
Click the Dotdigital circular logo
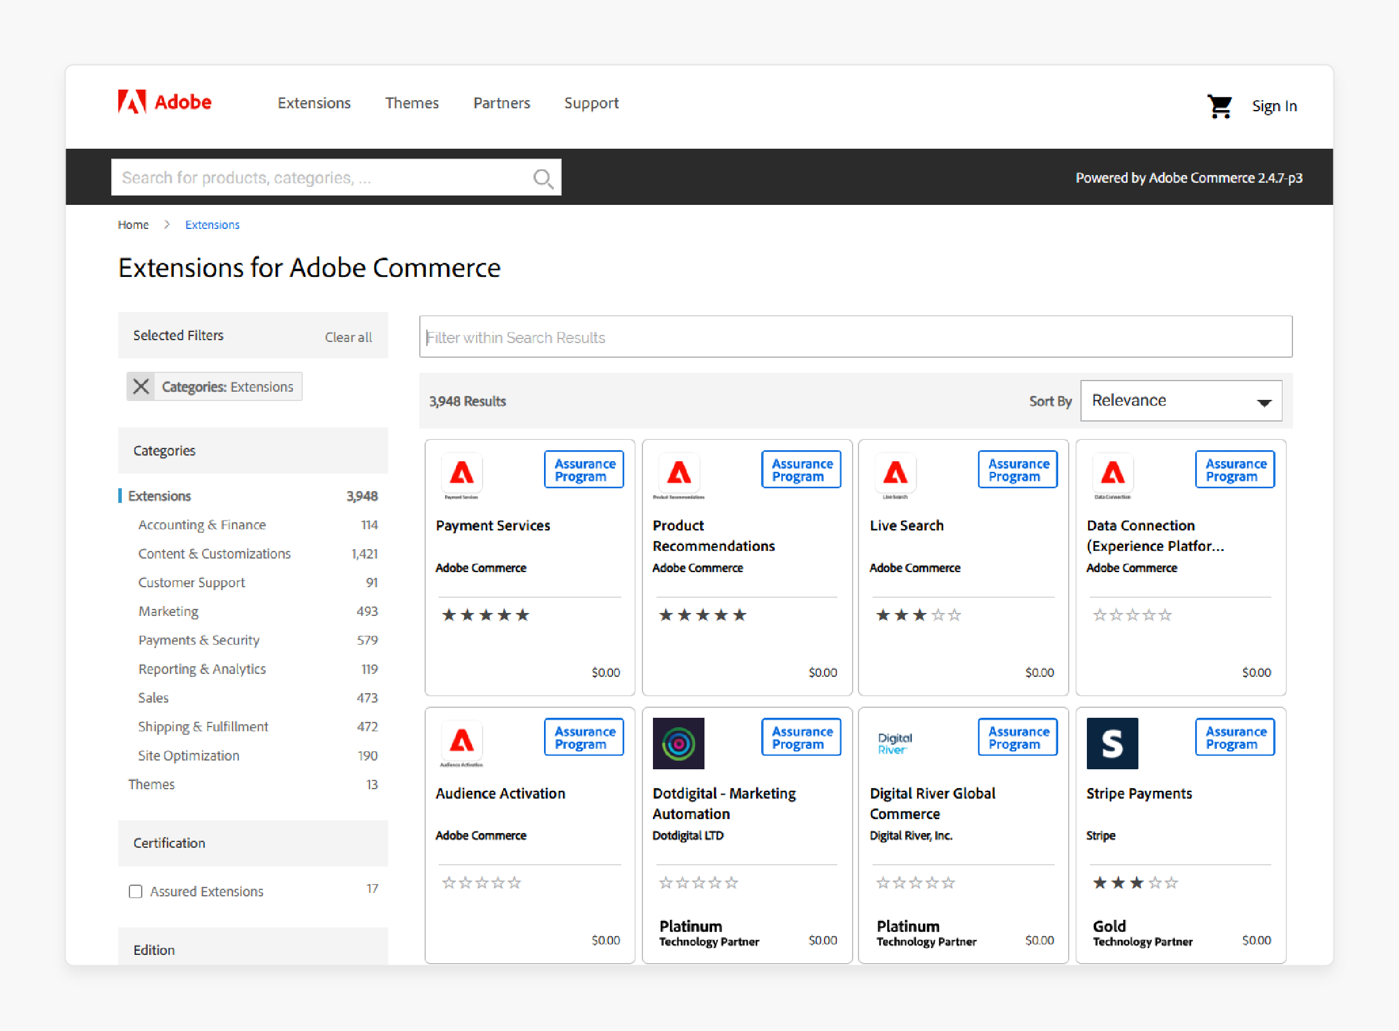pyautogui.click(x=679, y=744)
